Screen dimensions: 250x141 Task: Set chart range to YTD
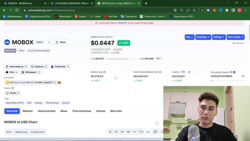click(x=141, y=132)
